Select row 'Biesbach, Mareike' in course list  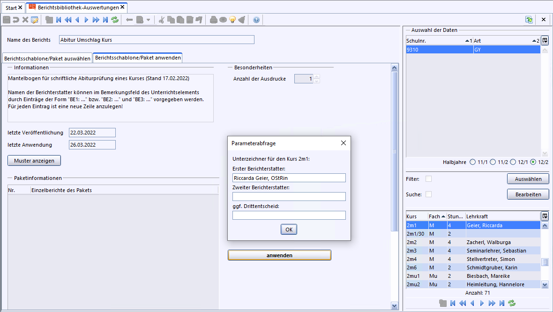coord(473,276)
